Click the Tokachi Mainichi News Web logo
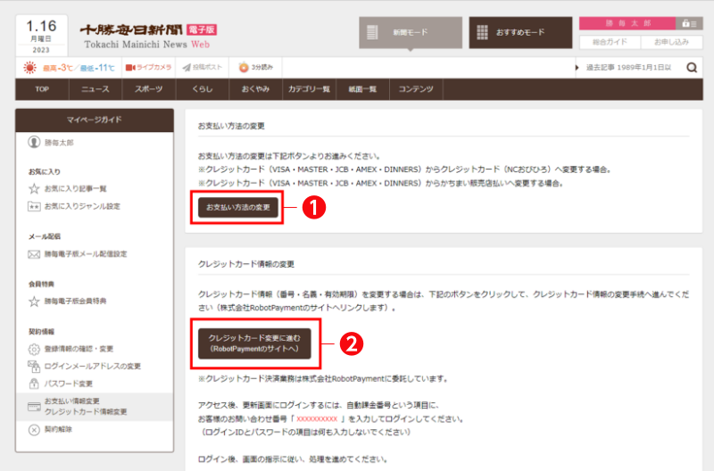 point(148,37)
